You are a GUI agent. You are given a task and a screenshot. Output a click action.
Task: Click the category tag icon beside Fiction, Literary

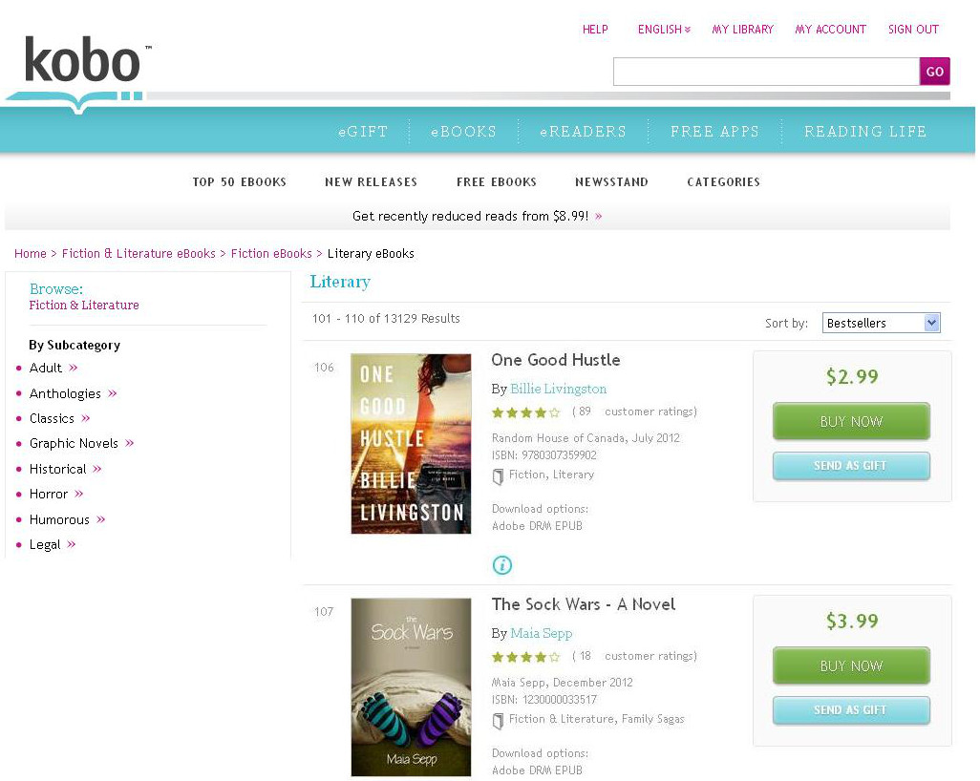[x=498, y=475]
